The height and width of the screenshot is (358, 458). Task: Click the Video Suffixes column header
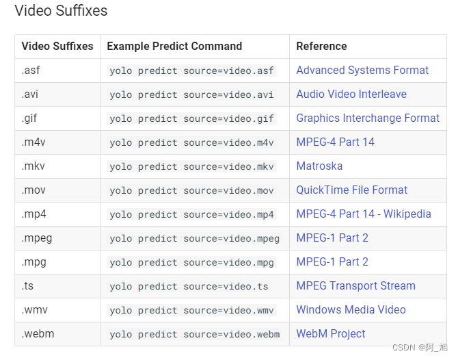coord(57,47)
